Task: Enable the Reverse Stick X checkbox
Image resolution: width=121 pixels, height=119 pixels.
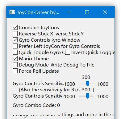Action: (x=15, y=34)
